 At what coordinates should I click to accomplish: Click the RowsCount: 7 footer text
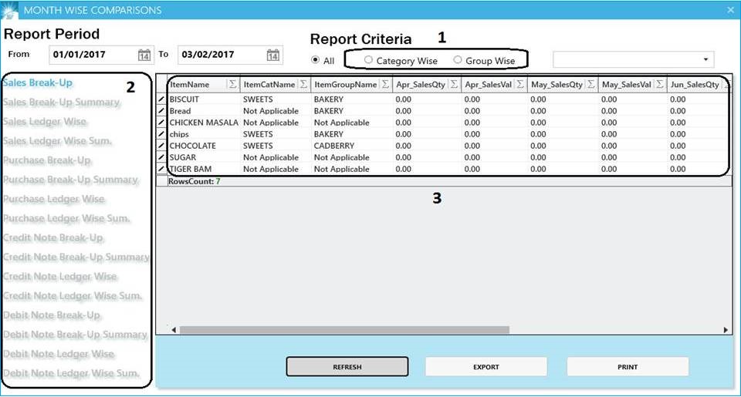coord(195,181)
